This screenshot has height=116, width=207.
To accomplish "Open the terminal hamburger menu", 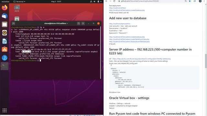I will [x=83, y=24].
